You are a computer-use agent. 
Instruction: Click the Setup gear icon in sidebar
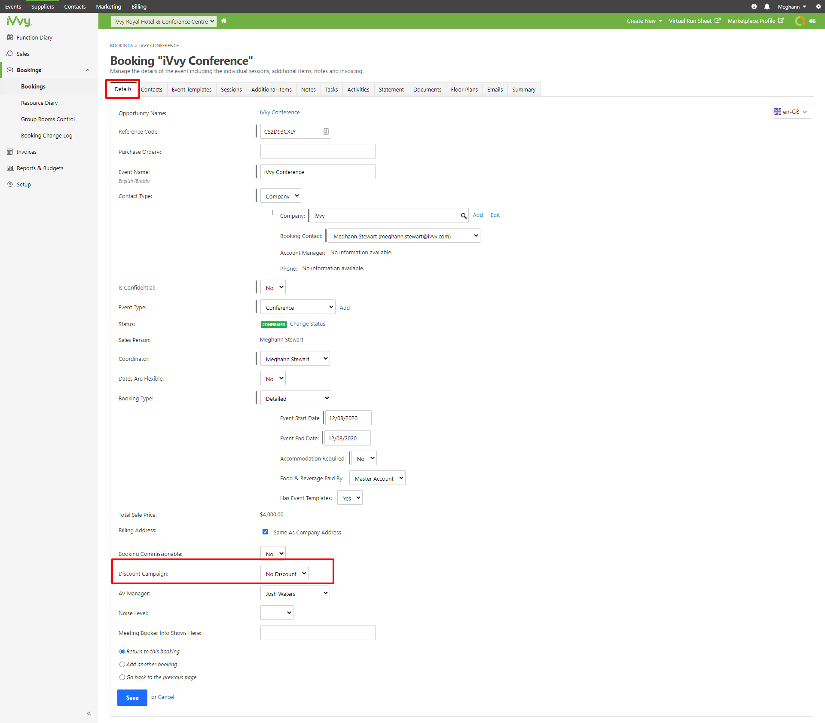[10, 184]
